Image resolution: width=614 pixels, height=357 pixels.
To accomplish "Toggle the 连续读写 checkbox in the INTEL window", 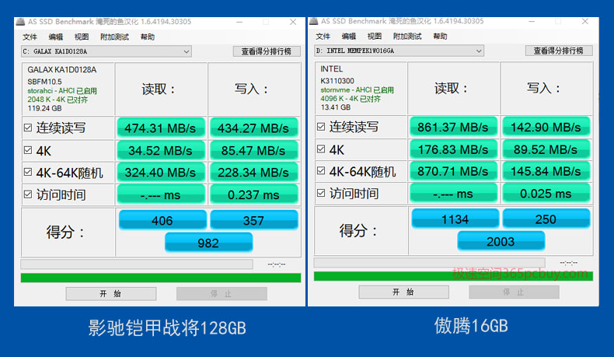I will pos(321,127).
